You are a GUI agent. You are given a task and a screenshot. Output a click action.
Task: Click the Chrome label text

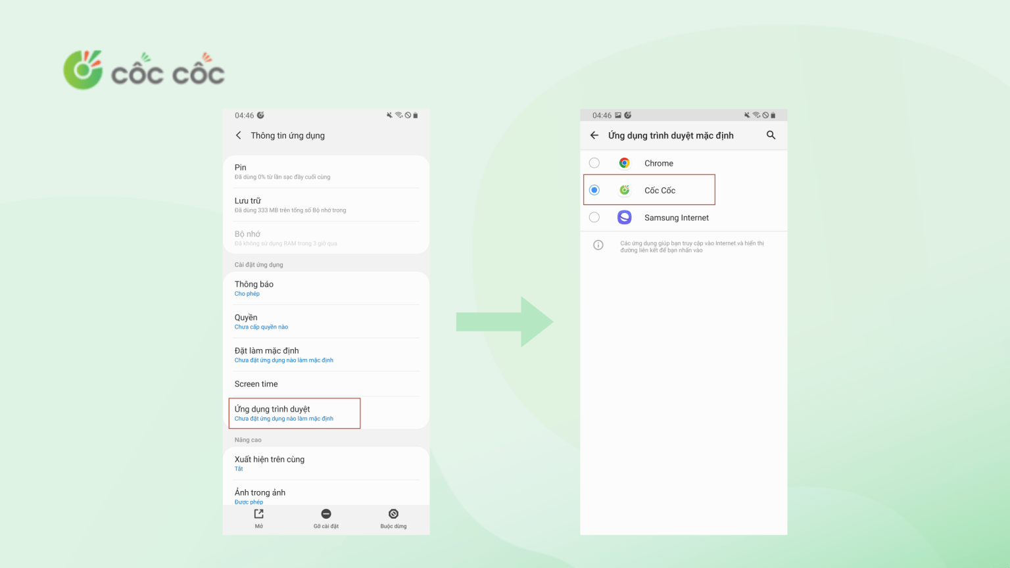click(x=659, y=163)
